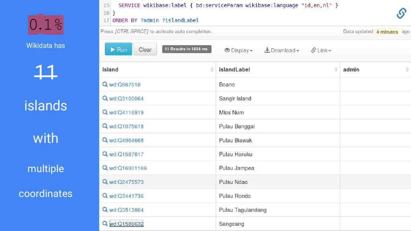Click the chain link icon at editor's right
Image resolution: width=411 pixels, height=231 pixels.
click(x=401, y=13)
